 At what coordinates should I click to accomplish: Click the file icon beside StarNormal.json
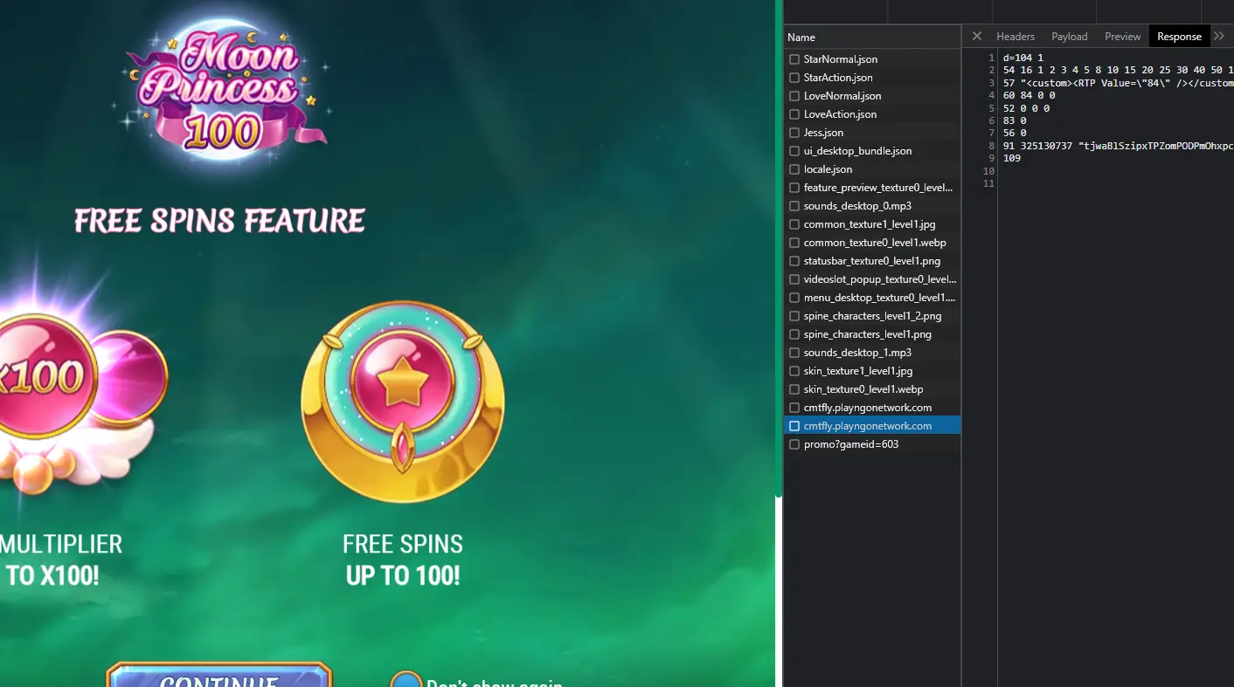[794, 59]
